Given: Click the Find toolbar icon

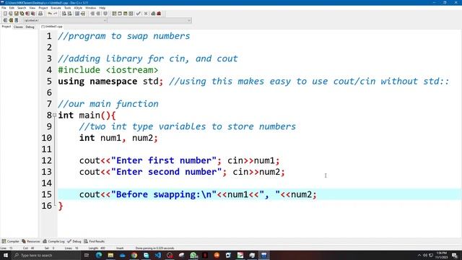Looking at the screenshot, I should 64,14.
